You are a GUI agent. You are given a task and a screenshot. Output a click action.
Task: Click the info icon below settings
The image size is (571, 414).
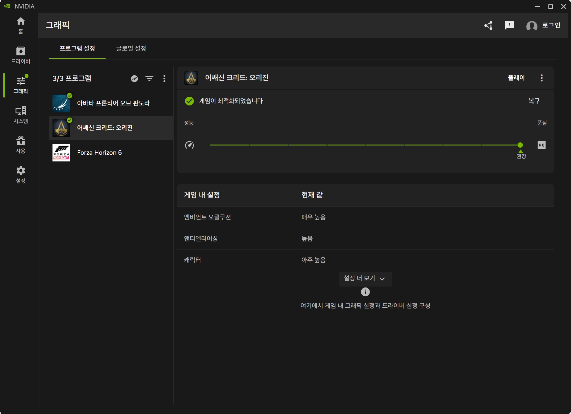(365, 292)
